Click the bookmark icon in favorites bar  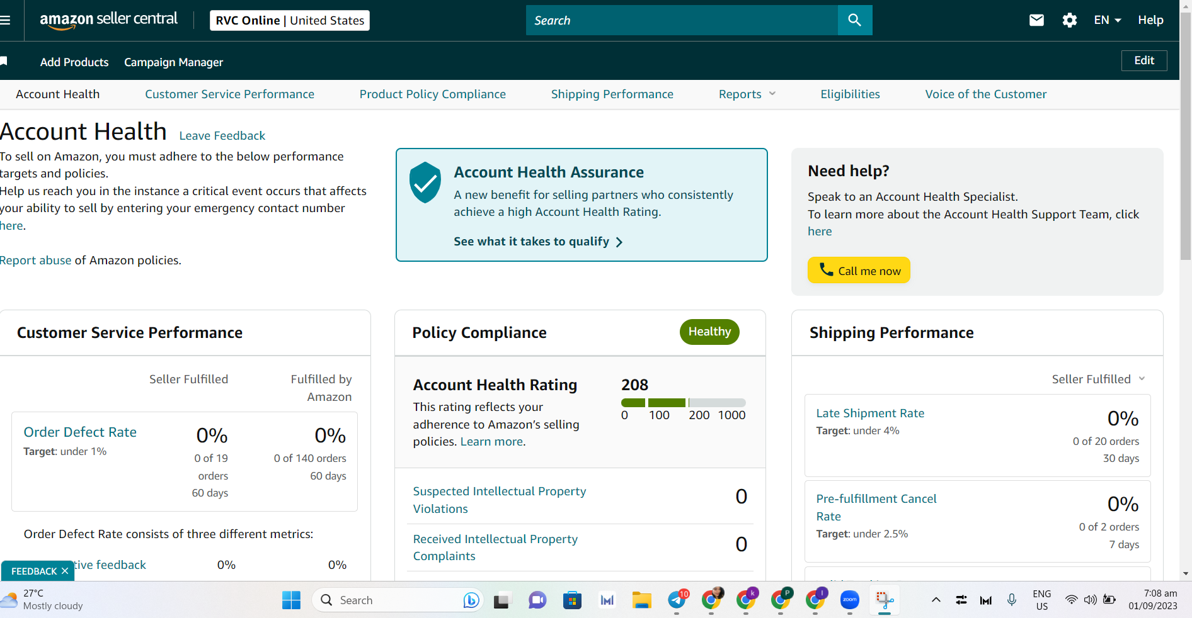click(4, 61)
